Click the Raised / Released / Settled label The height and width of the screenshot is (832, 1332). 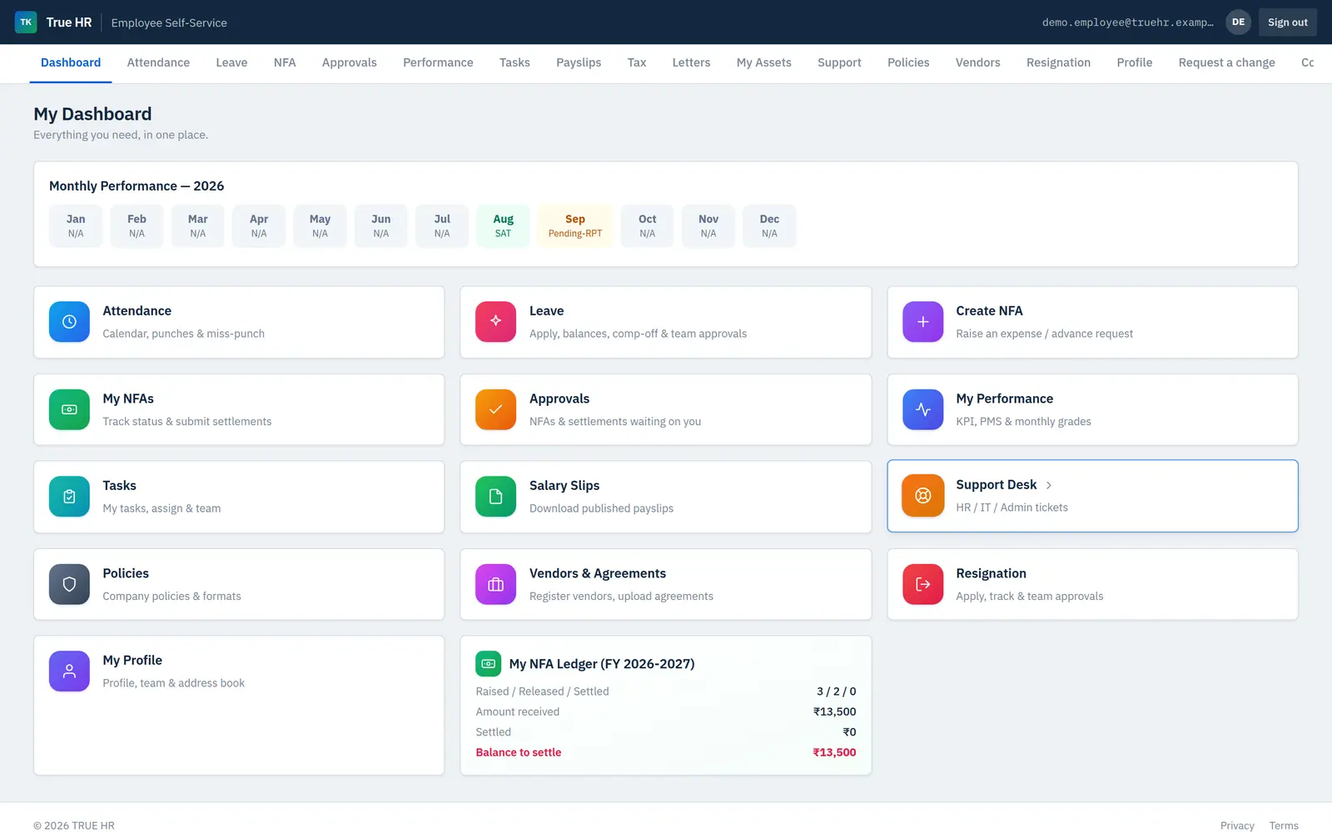coord(542,691)
